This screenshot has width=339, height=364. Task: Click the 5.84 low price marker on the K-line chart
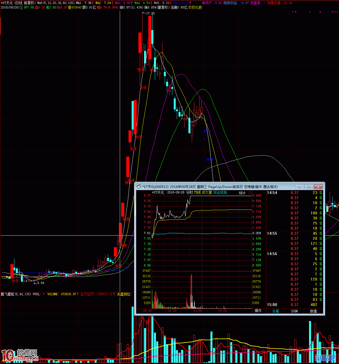click(40, 283)
